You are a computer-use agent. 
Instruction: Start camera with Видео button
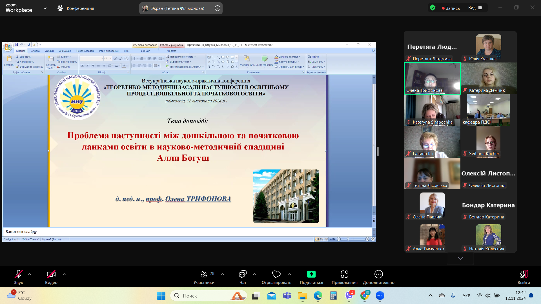tap(51, 277)
